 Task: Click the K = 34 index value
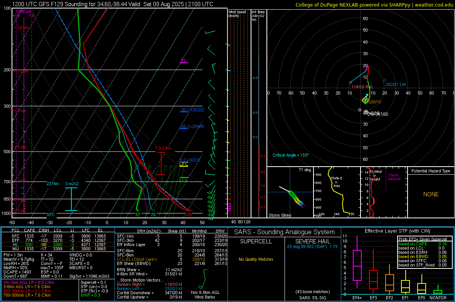tap(46, 255)
